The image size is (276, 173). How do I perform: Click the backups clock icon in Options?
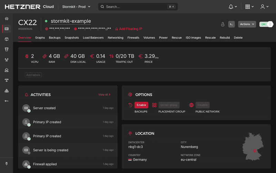click(x=130, y=105)
